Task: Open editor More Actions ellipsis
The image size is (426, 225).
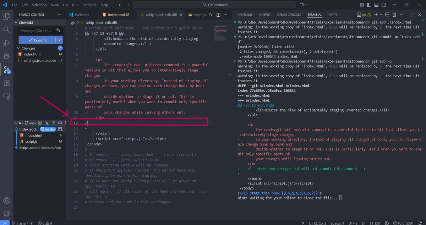Action: [x=226, y=15]
